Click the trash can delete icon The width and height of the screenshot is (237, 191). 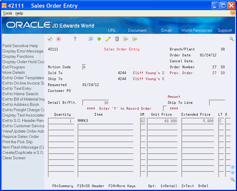tap(117, 39)
